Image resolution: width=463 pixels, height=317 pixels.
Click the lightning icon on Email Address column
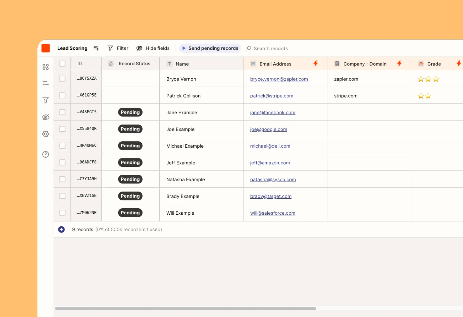(x=316, y=63)
